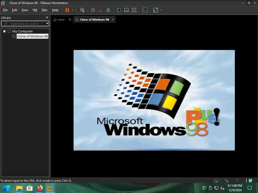Click the safely remove USB tray icon
Image resolution: width=258 pixels, height=193 pixels.
click(210, 188)
